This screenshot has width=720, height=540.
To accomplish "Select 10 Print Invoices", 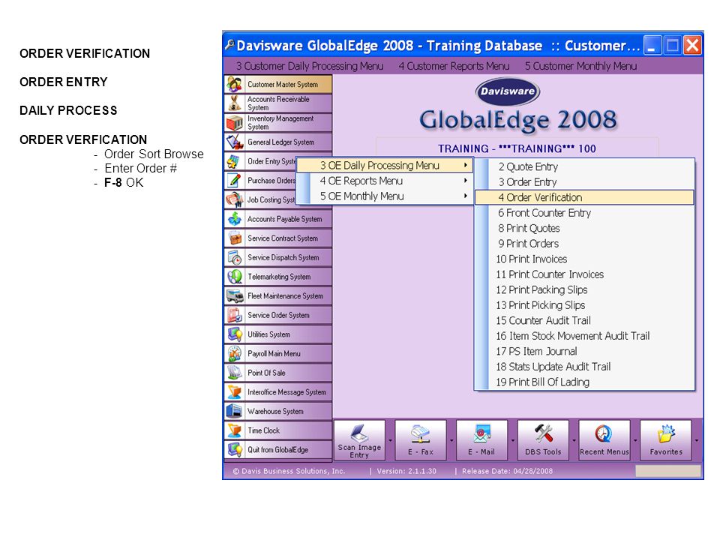I will click(584, 259).
